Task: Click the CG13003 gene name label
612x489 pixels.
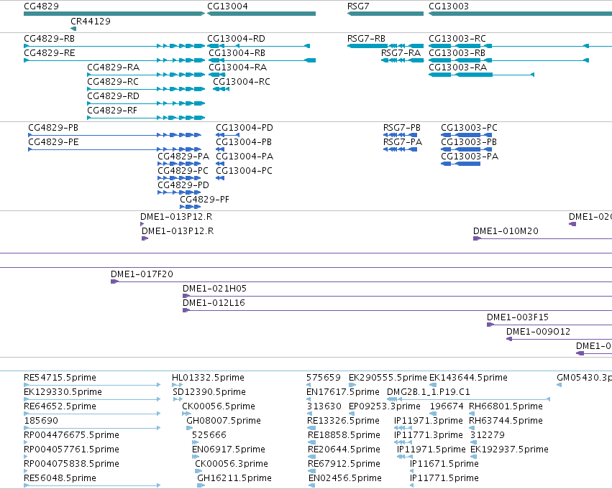Action: (x=449, y=6)
